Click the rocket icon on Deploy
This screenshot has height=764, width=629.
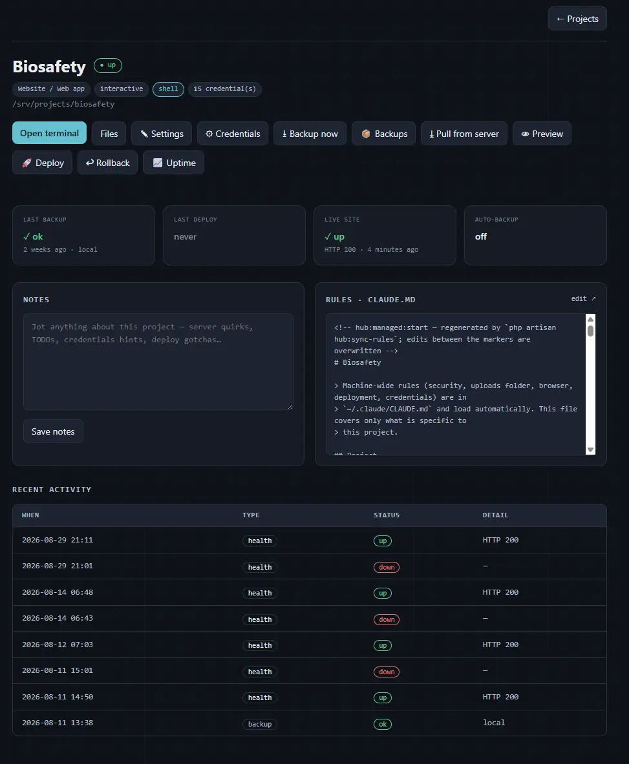point(27,163)
